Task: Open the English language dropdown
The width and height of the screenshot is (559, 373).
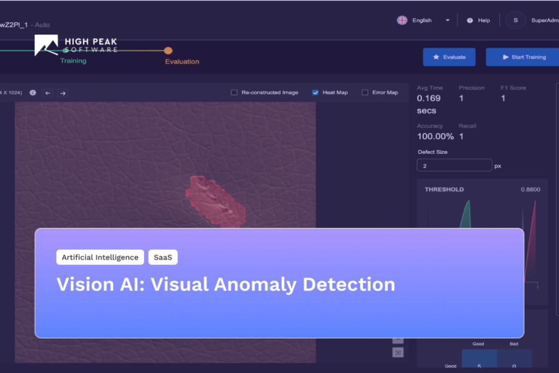Action: pyautogui.click(x=447, y=20)
